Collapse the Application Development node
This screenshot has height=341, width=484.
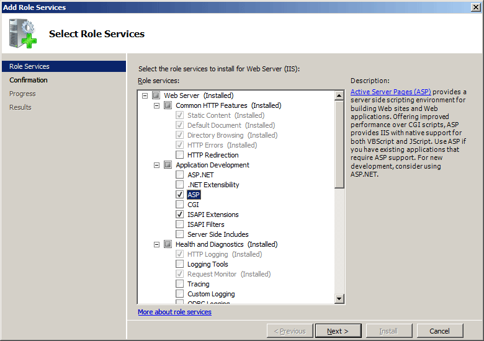(156, 165)
